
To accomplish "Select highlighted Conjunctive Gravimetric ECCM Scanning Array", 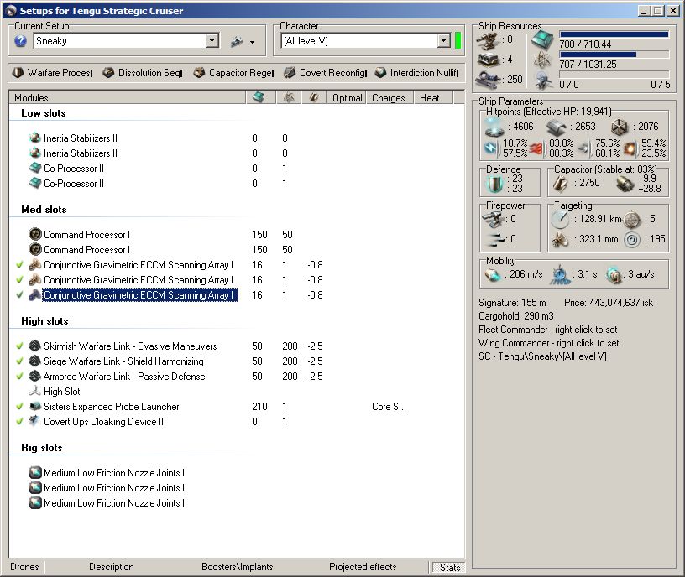I will (140, 295).
